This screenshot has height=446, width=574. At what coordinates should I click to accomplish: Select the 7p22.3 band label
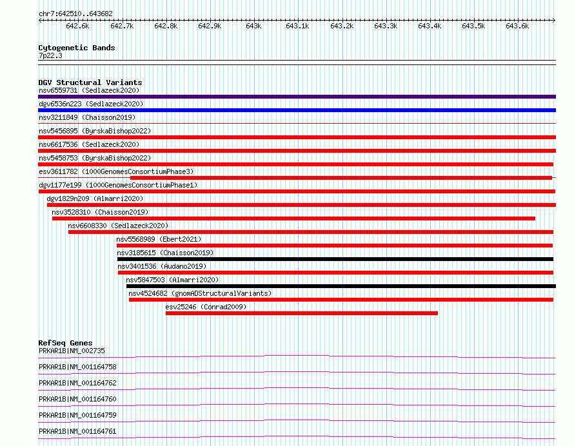[x=50, y=55]
